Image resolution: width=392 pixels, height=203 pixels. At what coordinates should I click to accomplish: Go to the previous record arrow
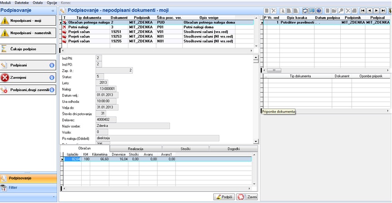[x=369, y=11]
